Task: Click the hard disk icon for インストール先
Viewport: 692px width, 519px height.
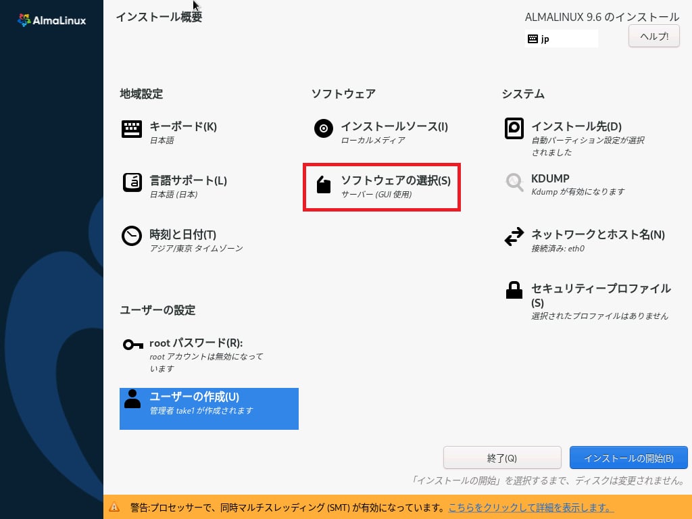Action: point(514,128)
